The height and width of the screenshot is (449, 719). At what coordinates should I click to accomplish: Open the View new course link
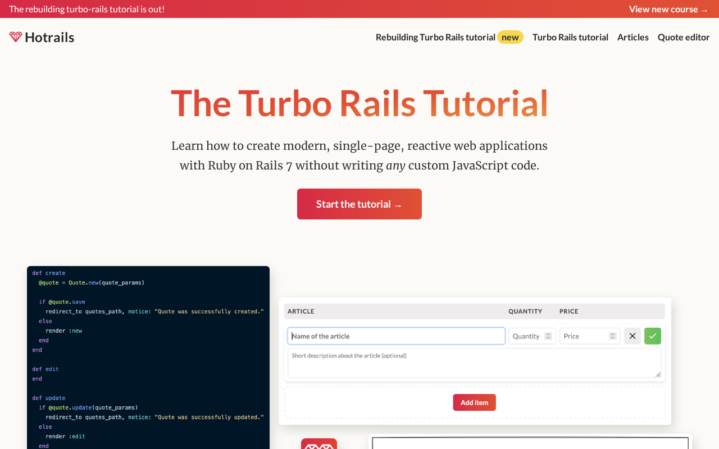point(668,9)
